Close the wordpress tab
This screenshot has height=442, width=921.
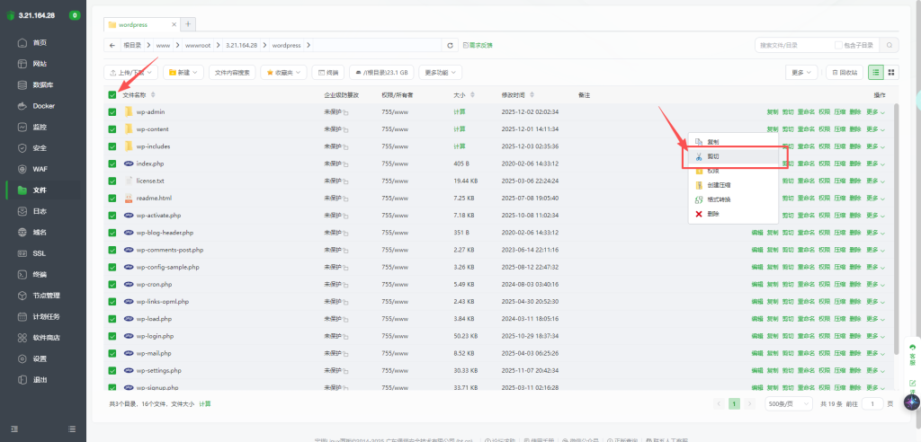click(x=174, y=24)
